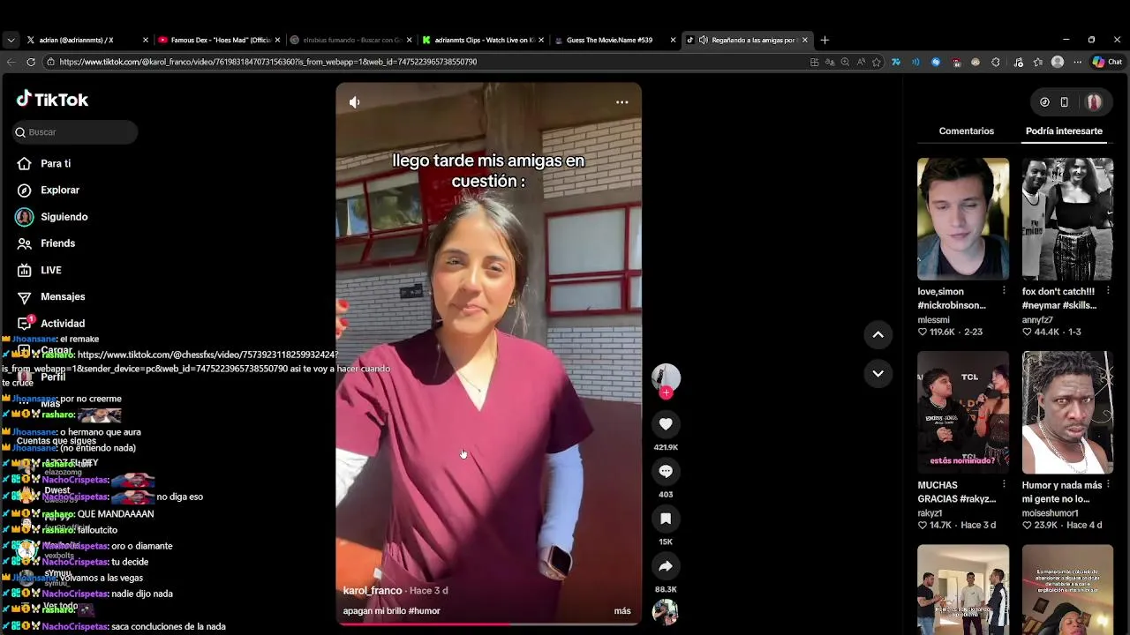
Task: Switch to the adrianmts Clips Kick tab
Action: click(x=482, y=40)
